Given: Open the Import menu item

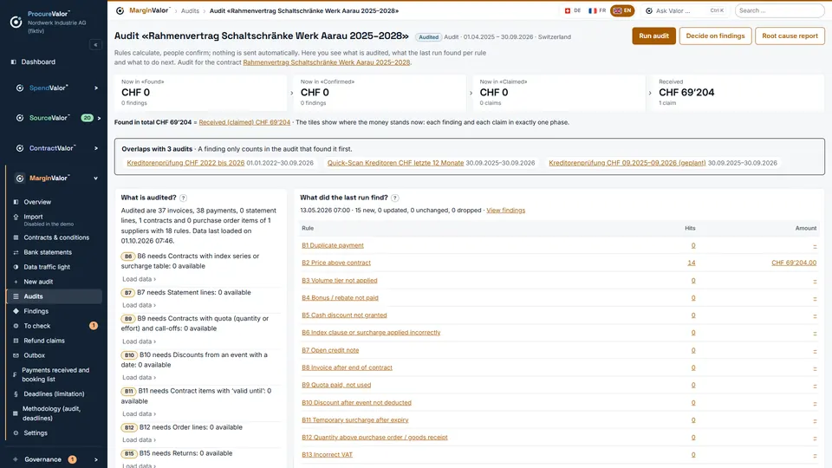Looking at the screenshot, I should (x=54, y=219).
